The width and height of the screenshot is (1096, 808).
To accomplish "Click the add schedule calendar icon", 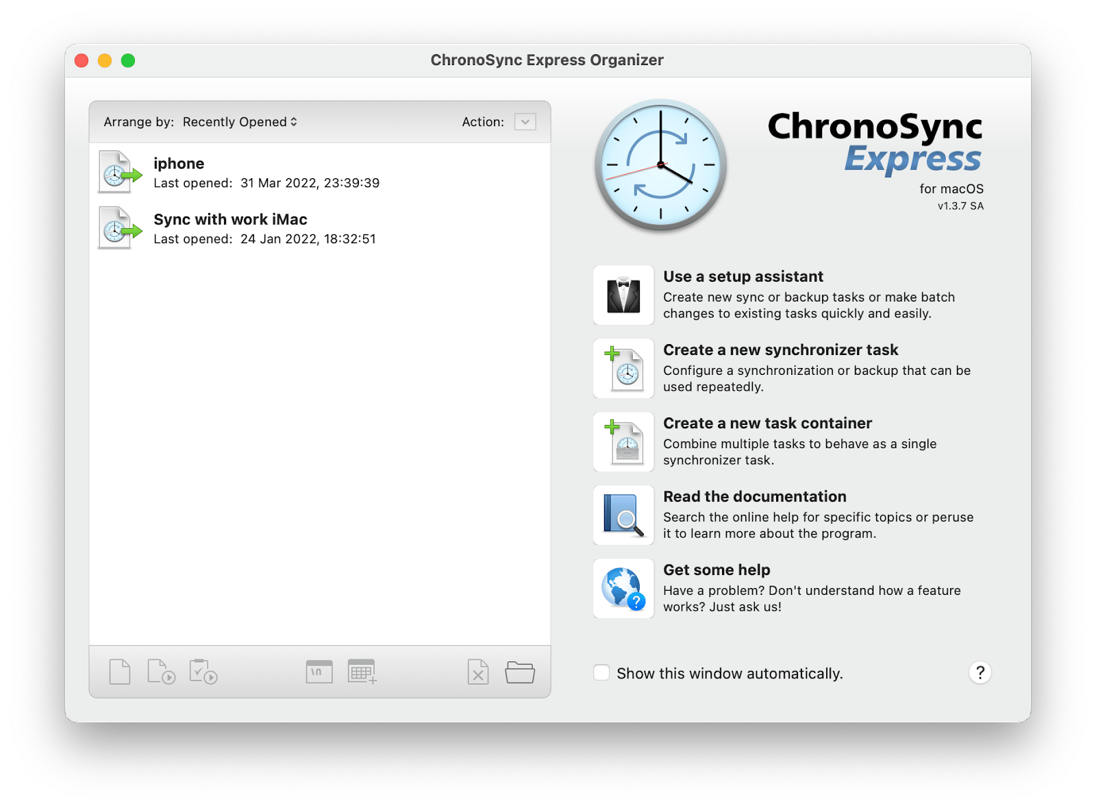I will pos(362,672).
